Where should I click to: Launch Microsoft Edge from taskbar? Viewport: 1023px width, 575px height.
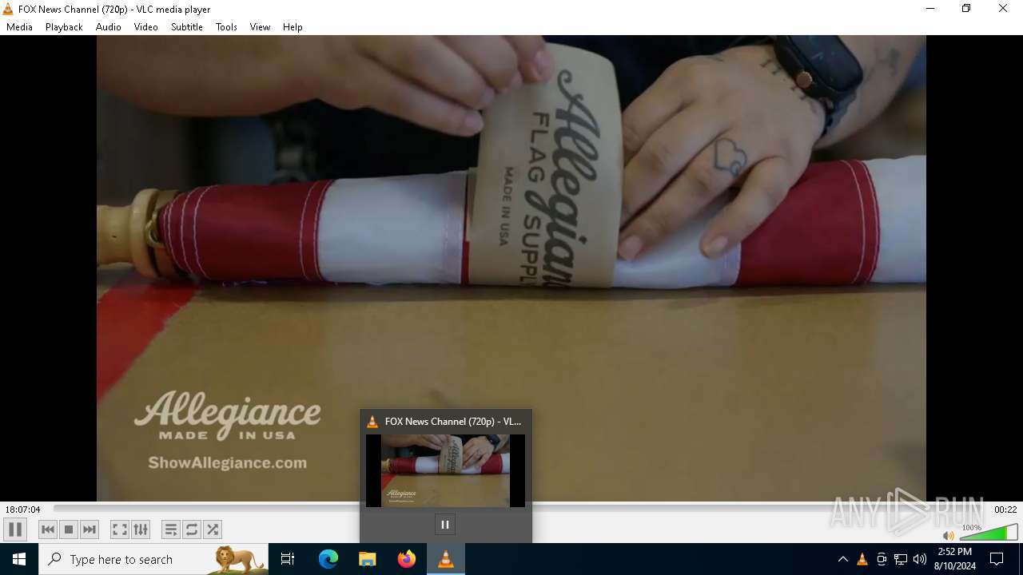328,559
